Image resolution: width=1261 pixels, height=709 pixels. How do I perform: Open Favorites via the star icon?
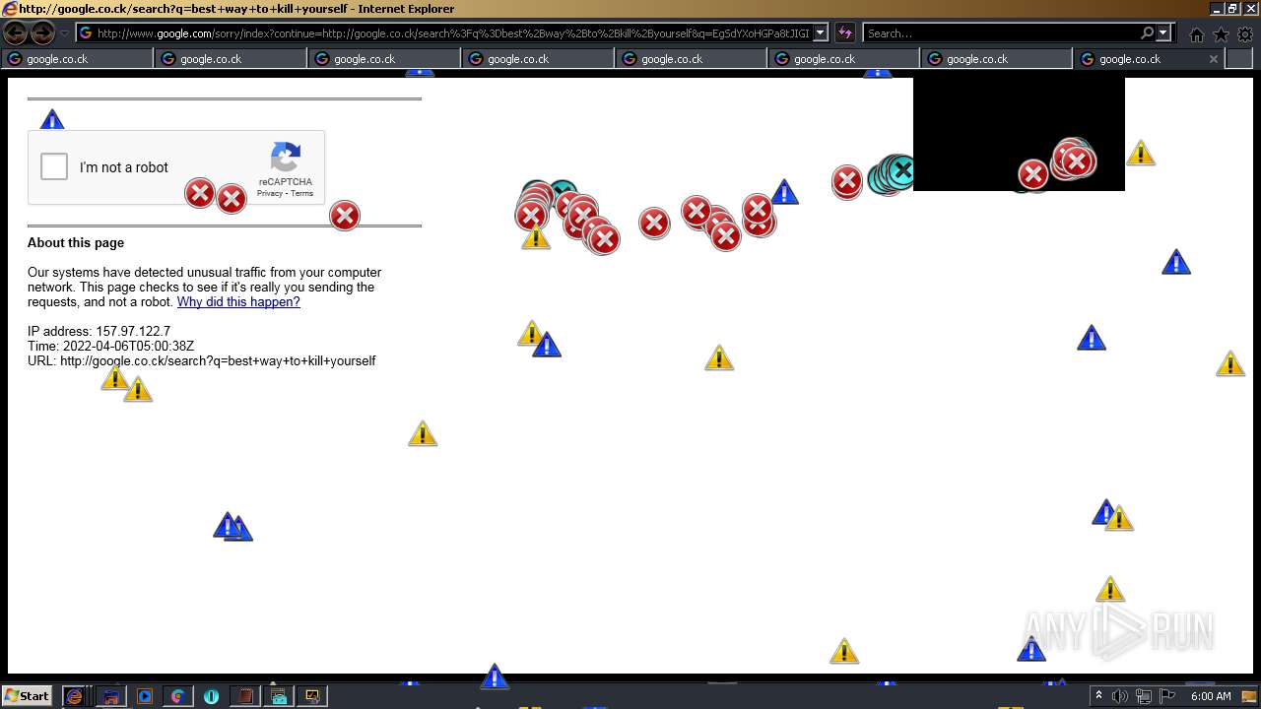[x=1221, y=34]
